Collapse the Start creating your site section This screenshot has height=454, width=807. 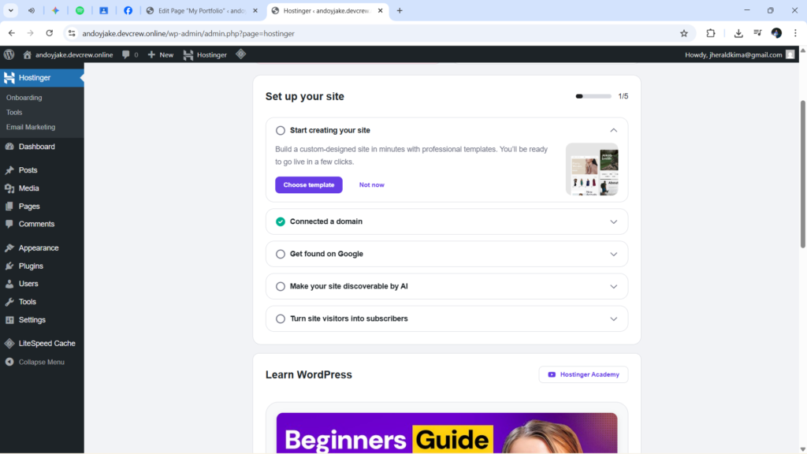[613, 130]
